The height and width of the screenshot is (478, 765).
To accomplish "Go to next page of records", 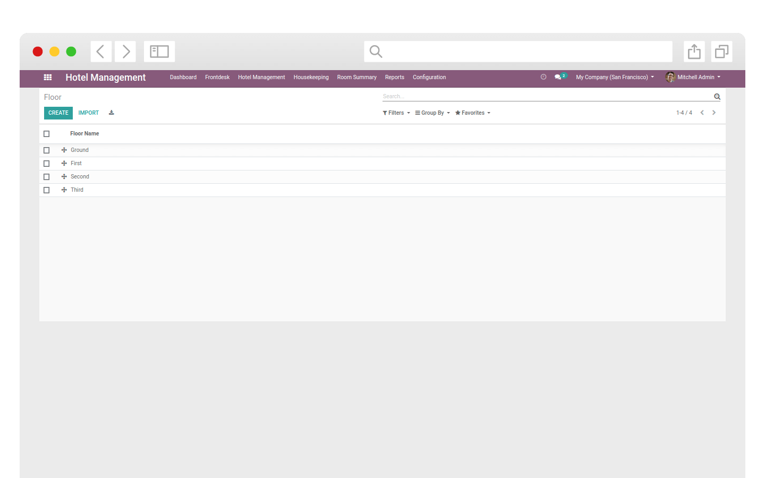I will pyautogui.click(x=714, y=113).
